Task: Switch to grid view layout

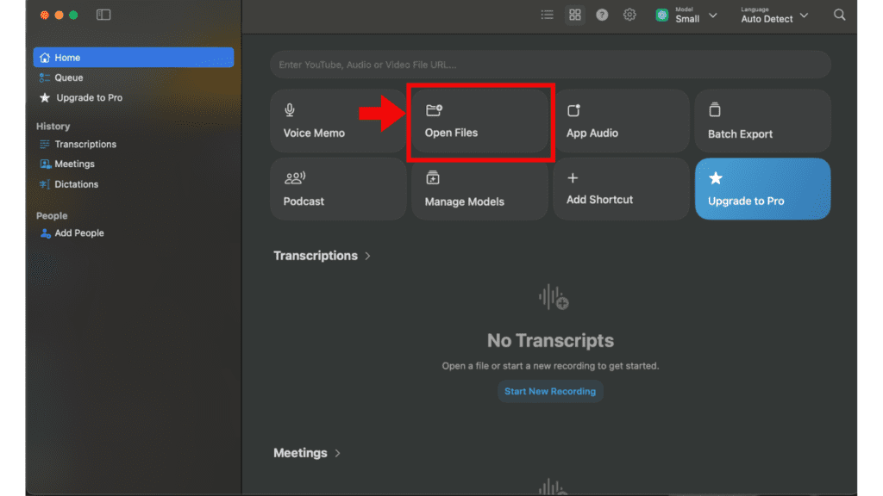Action: (575, 15)
